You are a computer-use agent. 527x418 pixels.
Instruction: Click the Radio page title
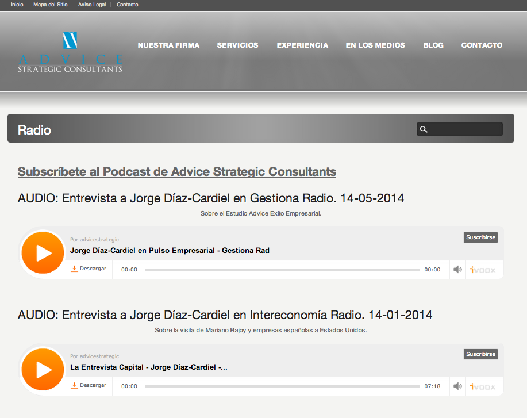click(34, 130)
